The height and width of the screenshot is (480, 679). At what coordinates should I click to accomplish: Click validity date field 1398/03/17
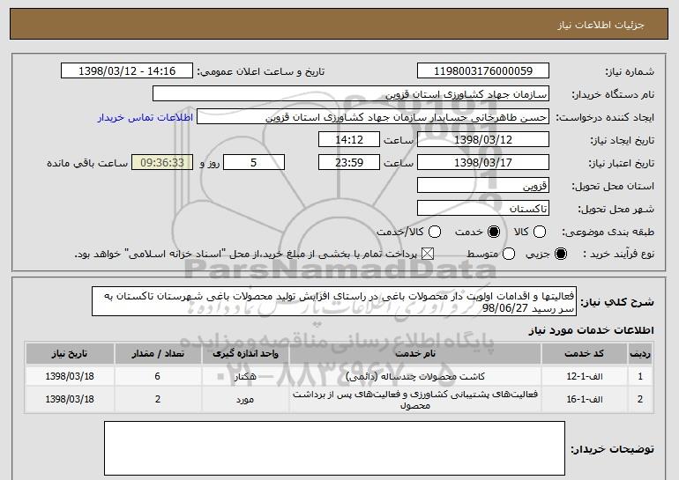click(x=483, y=163)
